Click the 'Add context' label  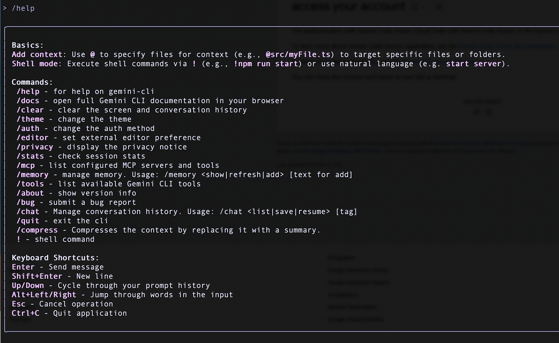click(37, 54)
